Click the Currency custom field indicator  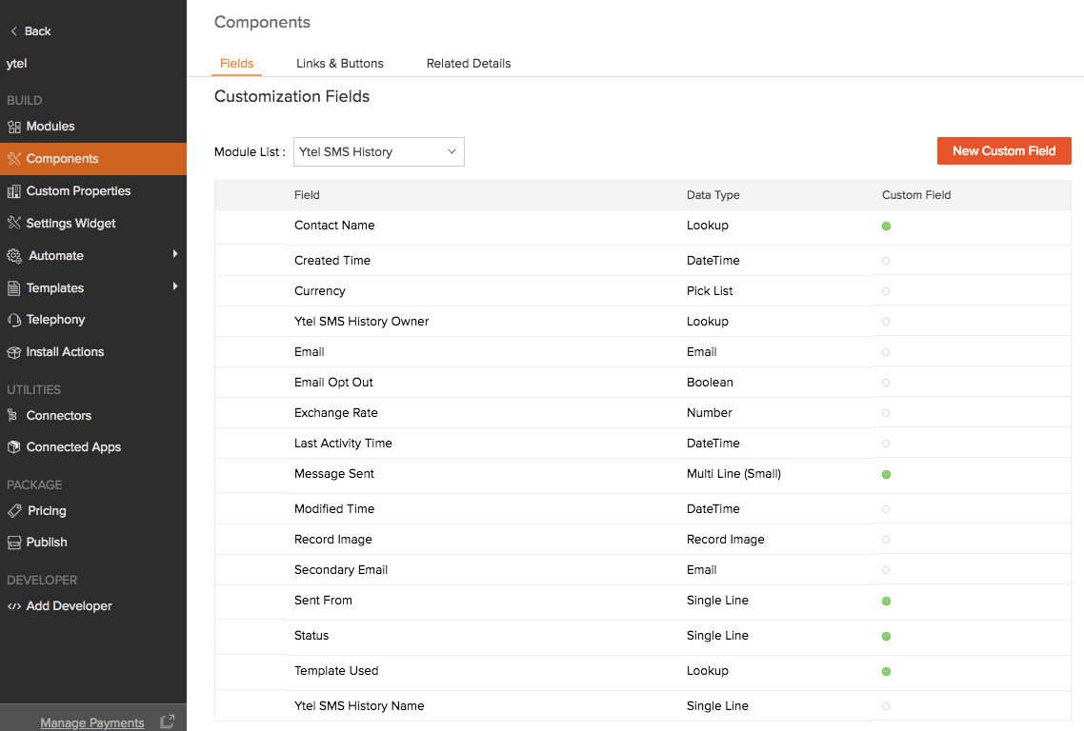(886, 291)
